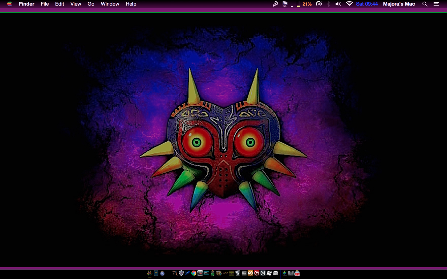447x279 pixels.
Task: Click the Wii Dock icon
Action: click(x=206, y=273)
